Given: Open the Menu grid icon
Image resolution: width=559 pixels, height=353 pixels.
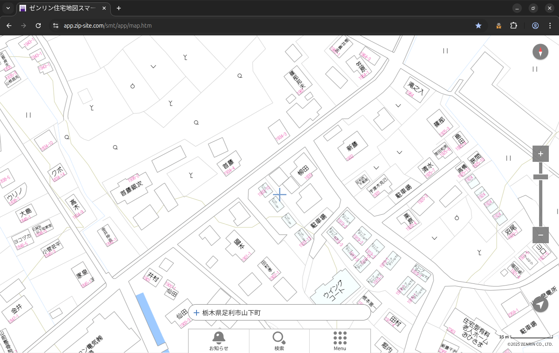Looking at the screenshot, I should tap(340, 341).
